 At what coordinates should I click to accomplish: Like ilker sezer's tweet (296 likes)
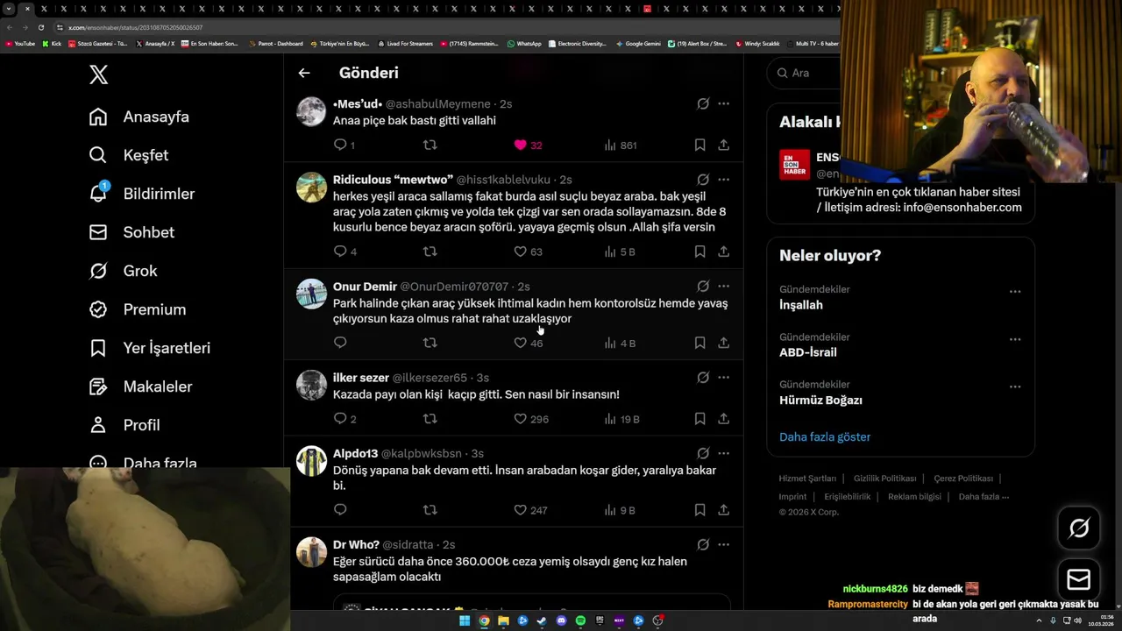(520, 419)
